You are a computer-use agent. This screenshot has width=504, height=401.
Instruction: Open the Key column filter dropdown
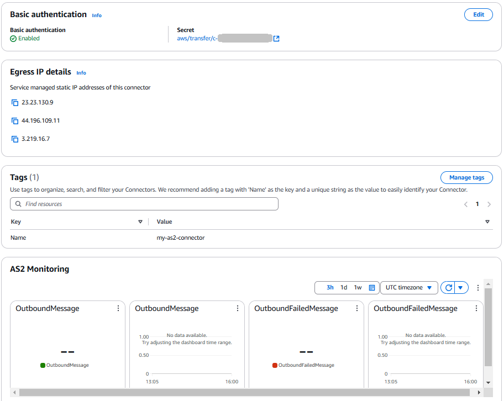tap(140, 221)
